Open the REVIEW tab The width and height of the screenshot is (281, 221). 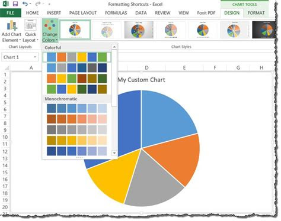162,13
